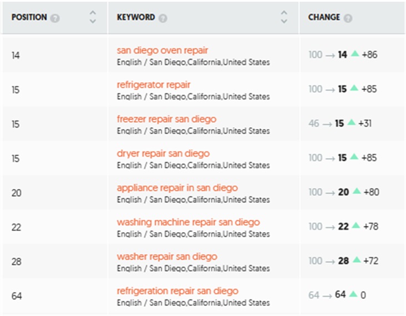The height and width of the screenshot is (316, 406).
Task: Sort POSITION column ascending with up arrow
Action: pos(93,13)
